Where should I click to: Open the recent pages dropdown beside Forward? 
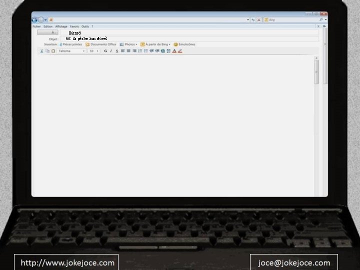[45, 20]
